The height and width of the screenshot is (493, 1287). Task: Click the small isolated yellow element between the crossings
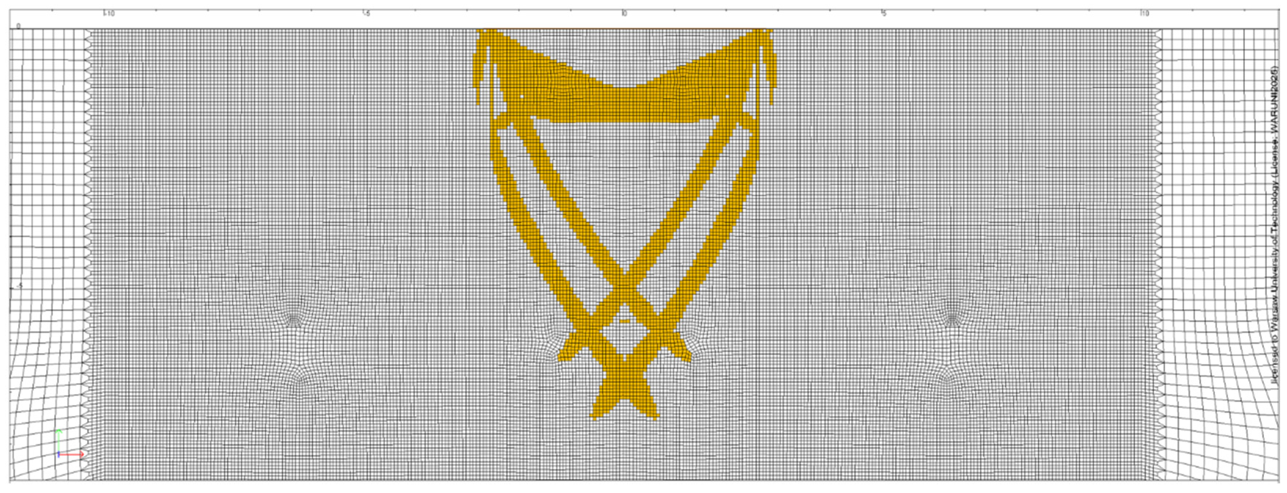[624, 321]
